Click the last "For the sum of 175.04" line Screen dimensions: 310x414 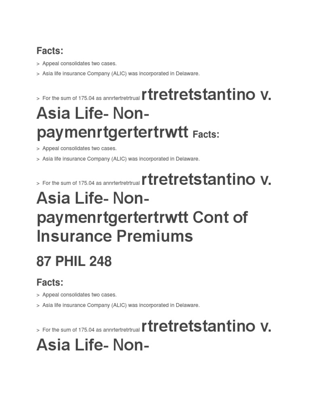[x=91, y=330]
